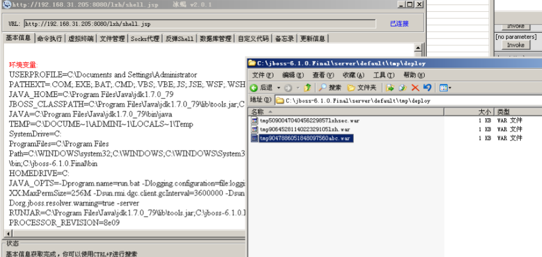Click the Move To folder toolbar icon
Viewport: 542px width, 257px height.
click(390, 88)
